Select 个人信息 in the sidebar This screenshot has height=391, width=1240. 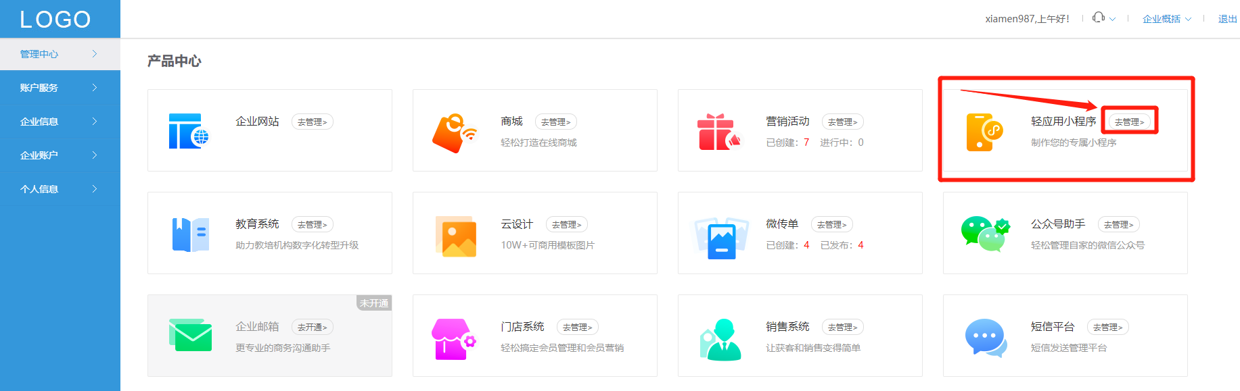click(60, 189)
